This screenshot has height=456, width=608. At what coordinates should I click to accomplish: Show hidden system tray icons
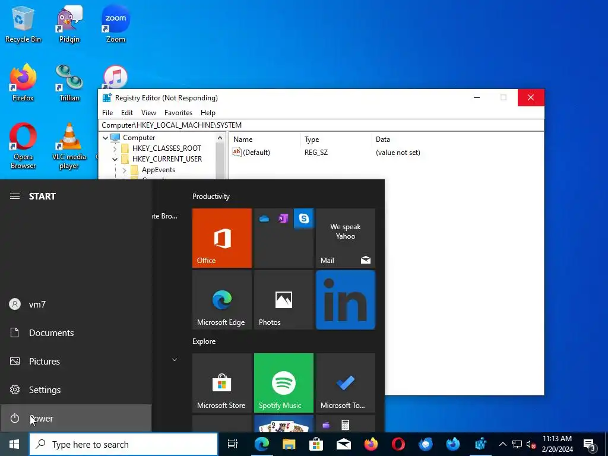pos(502,444)
